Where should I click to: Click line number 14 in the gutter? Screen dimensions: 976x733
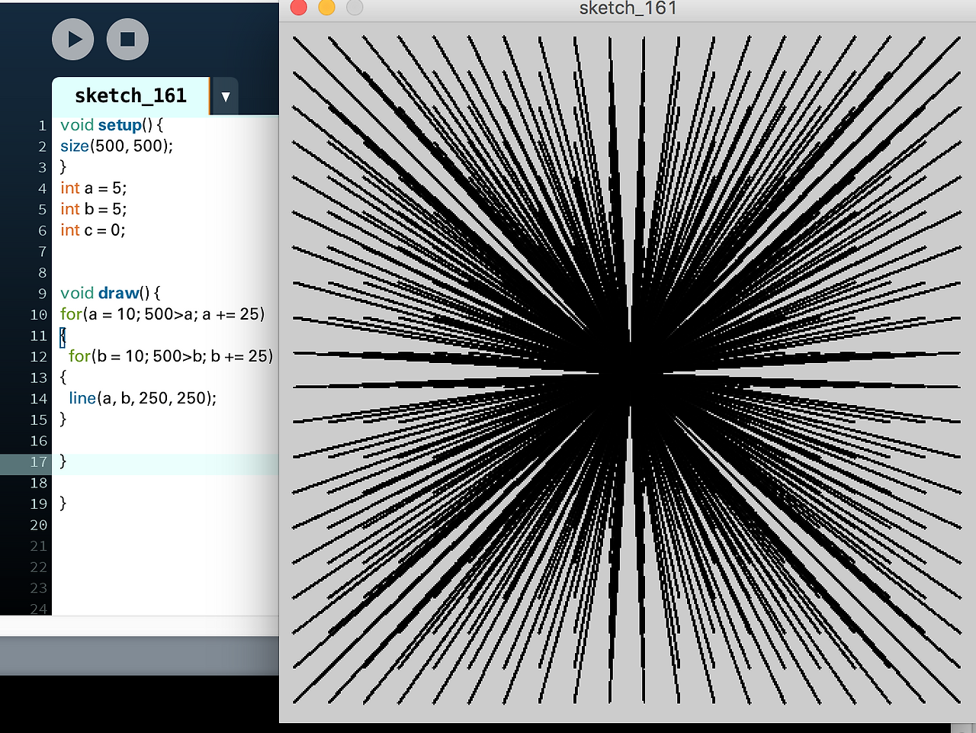click(x=39, y=399)
